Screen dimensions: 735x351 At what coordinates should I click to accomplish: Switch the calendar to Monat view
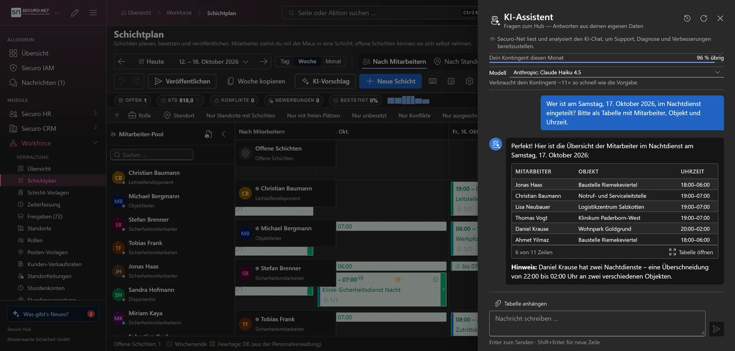point(333,61)
